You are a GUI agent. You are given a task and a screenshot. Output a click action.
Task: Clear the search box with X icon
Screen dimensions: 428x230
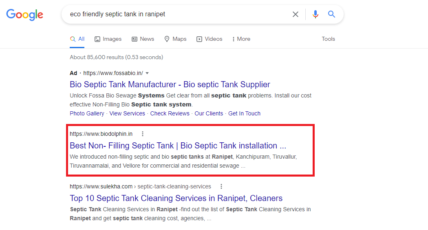pos(296,14)
